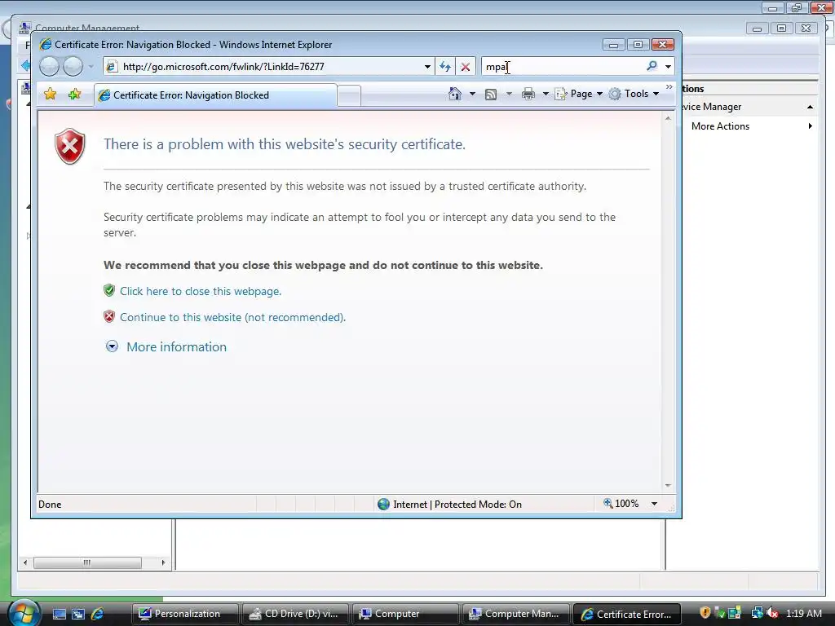The image size is (835, 626).
Task: Click the zoom level 100% button
Action: pos(621,504)
